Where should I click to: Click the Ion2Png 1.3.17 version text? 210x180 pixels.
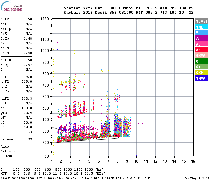point(197,178)
